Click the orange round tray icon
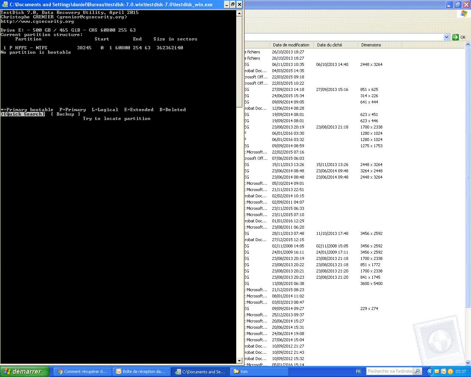 click(450, 371)
